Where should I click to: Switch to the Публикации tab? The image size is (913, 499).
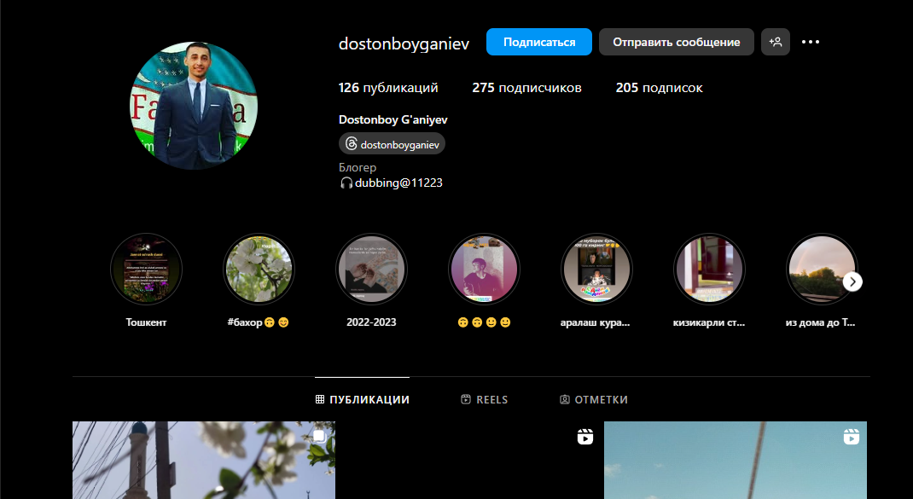362,399
